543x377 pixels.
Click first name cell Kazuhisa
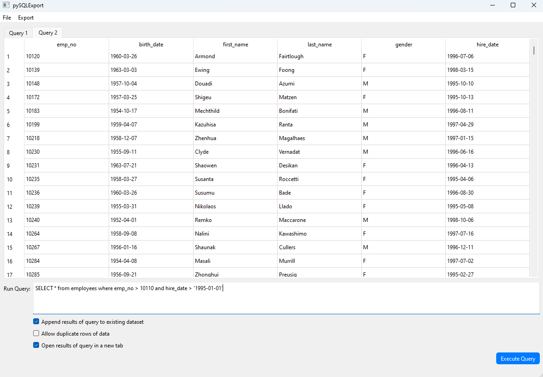point(235,125)
